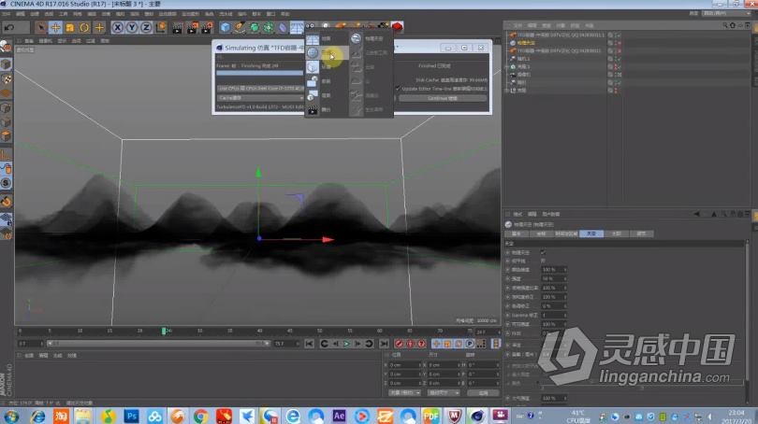758x424 pixels.
Task: Click Render to Picture Viewer icon
Action: point(193,27)
